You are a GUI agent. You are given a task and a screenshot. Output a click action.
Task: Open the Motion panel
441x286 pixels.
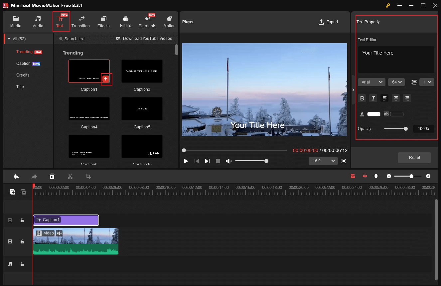[169, 22]
